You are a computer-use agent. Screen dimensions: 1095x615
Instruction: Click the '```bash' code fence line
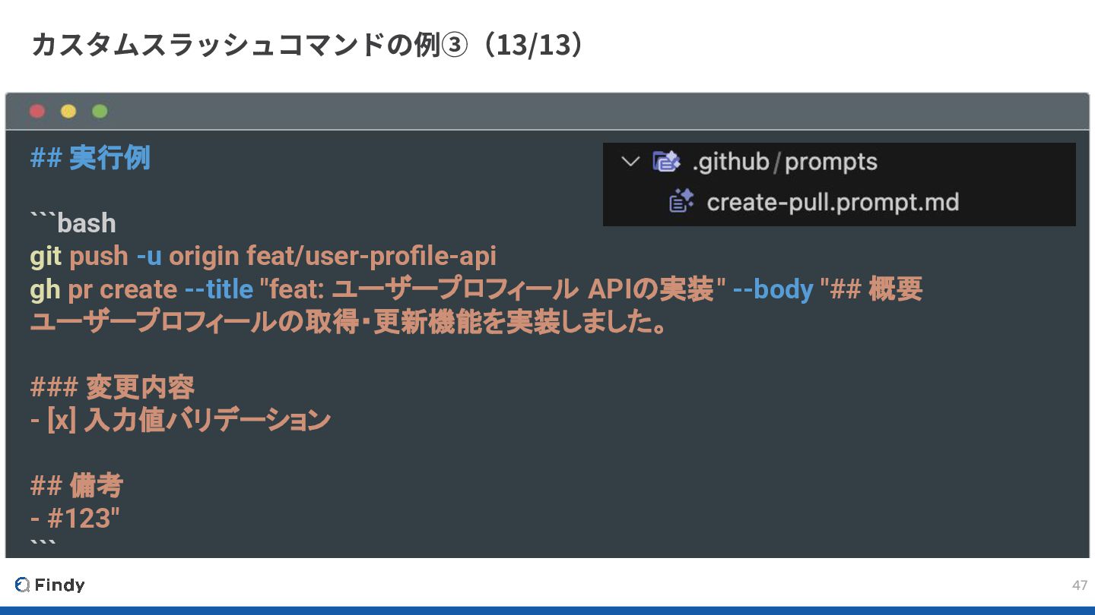click(73, 222)
